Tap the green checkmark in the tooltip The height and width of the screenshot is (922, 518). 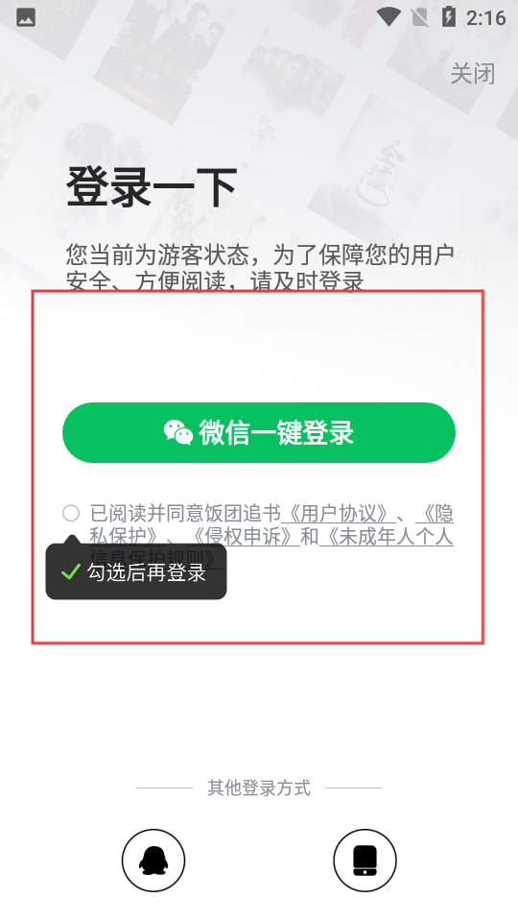tap(70, 571)
